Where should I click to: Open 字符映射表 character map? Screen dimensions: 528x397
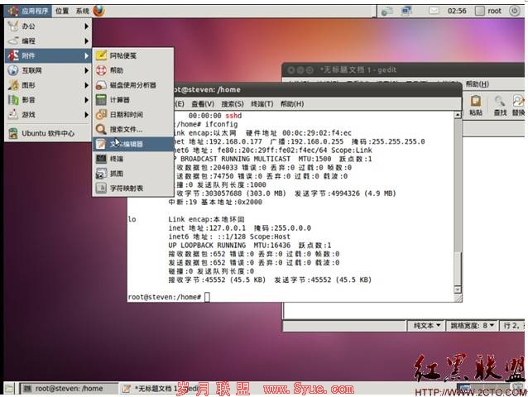point(133,188)
